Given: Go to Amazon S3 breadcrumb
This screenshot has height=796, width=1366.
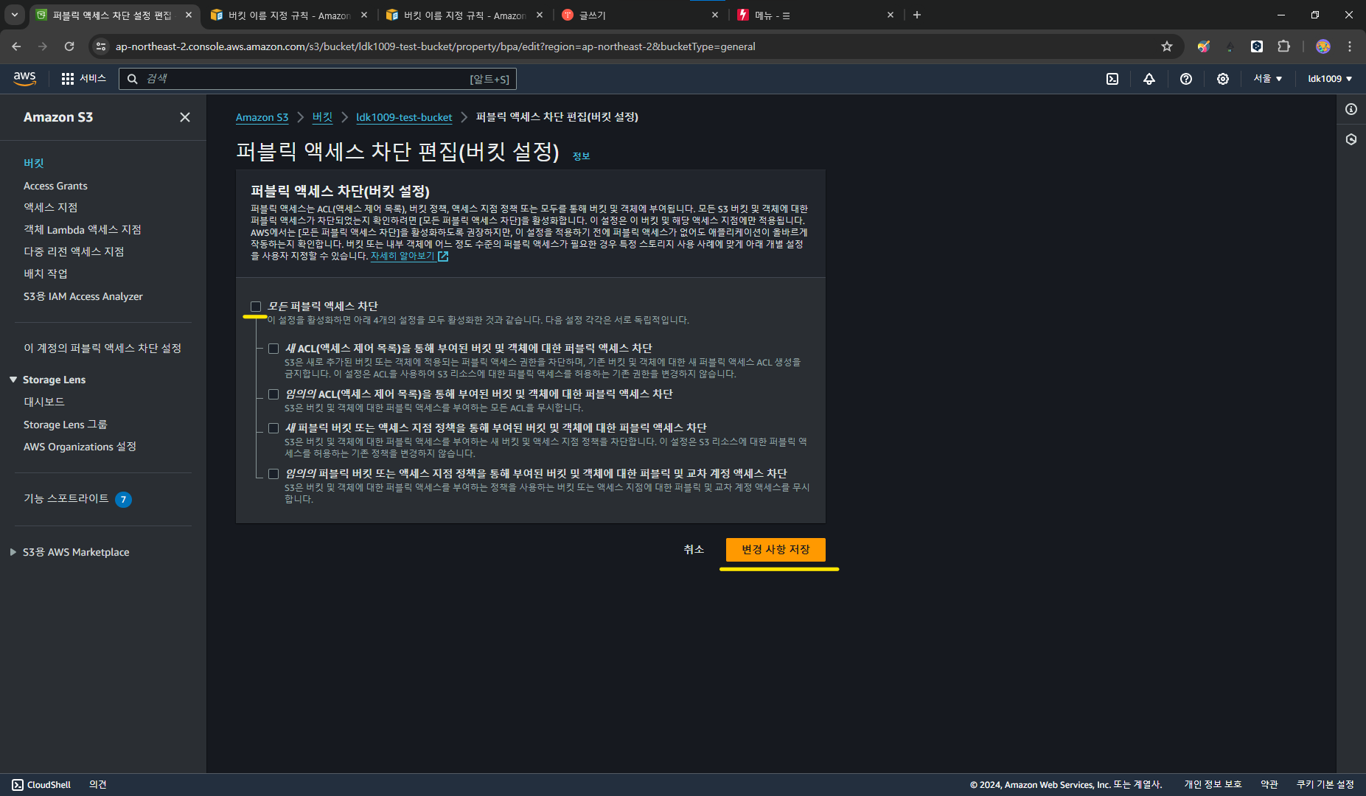Looking at the screenshot, I should [262, 117].
